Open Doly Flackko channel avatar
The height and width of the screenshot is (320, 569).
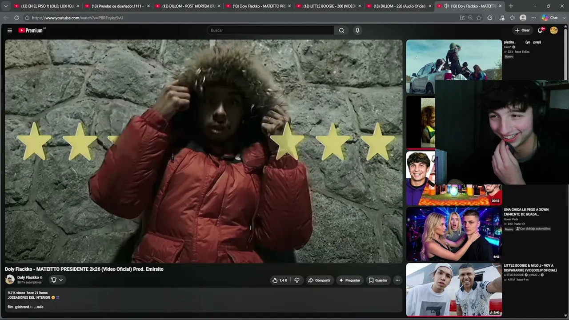click(10, 280)
